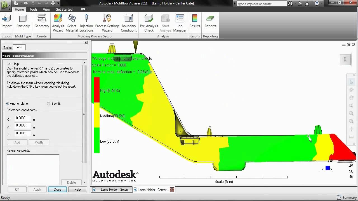Click the yellow Medium legend color band
The image size is (358, 201).
[96, 115]
